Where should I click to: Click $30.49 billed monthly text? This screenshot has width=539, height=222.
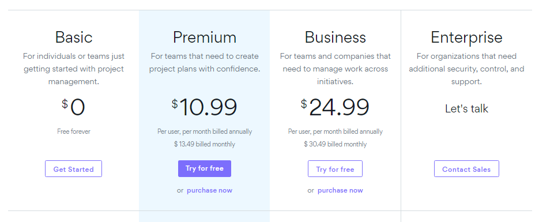(335, 144)
